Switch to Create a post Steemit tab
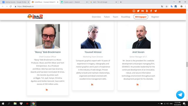 (x=74, y=2)
